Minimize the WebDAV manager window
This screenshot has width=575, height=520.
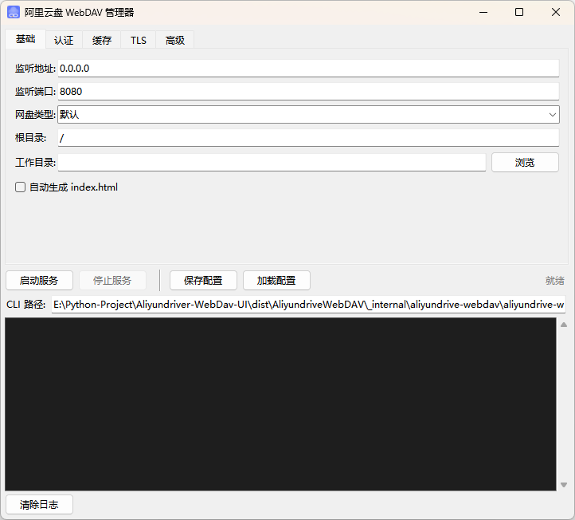pyautogui.click(x=483, y=12)
